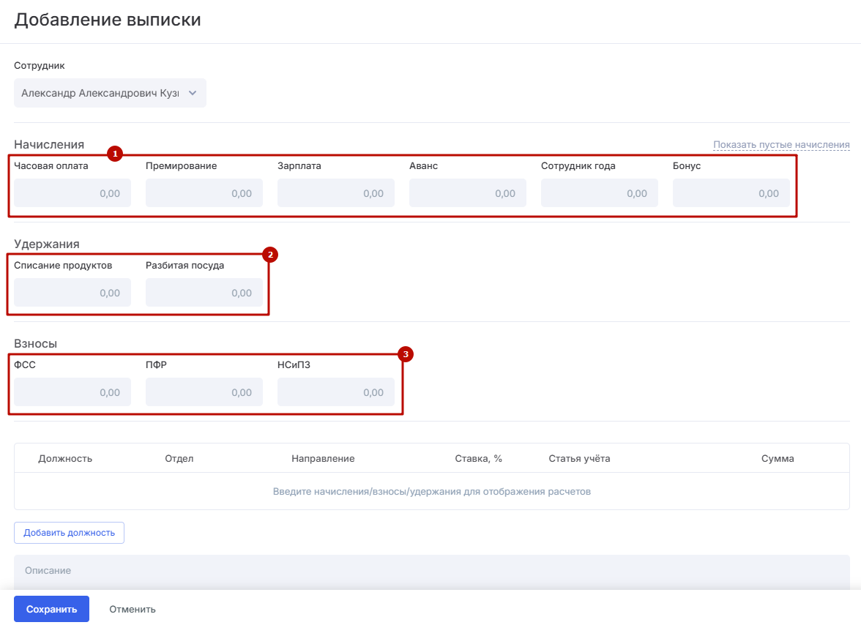Click the Бонус amount field
Viewport: 861px width, 625px height.
(731, 193)
